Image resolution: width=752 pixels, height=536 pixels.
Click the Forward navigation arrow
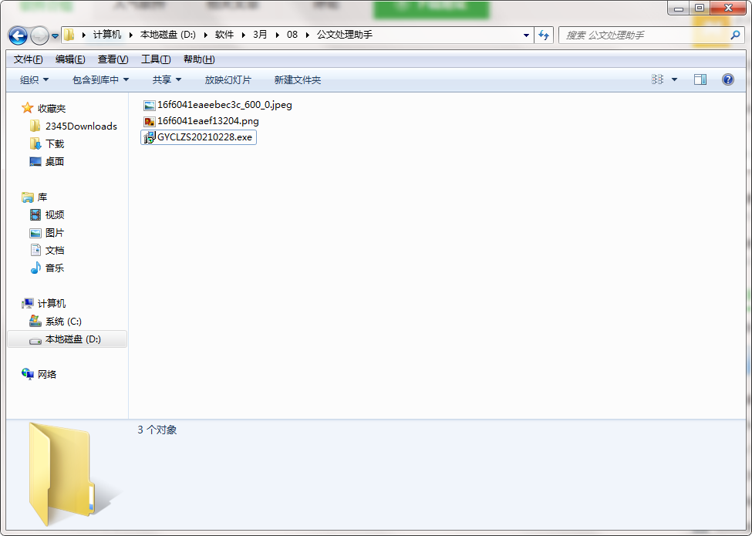(x=39, y=35)
